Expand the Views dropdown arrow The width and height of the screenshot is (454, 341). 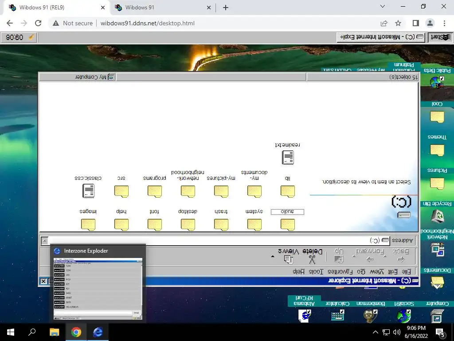[x=273, y=257]
